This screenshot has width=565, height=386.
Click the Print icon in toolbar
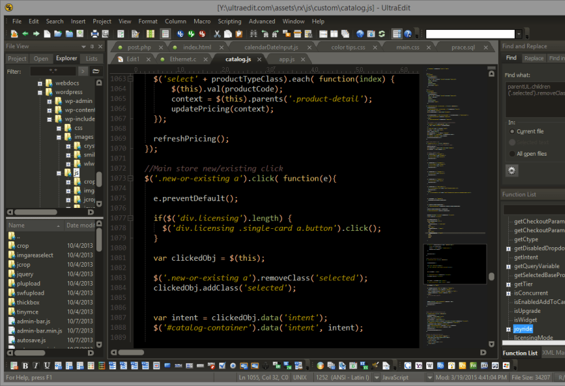pos(95,34)
